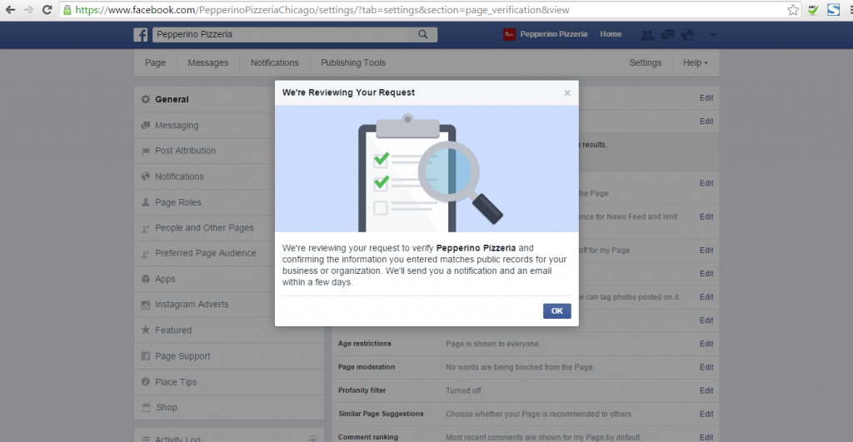Image resolution: width=853 pixels, height=442 pixels.
Task: Click the Messaging speech bubble icon
Action: tap(145, 125)
